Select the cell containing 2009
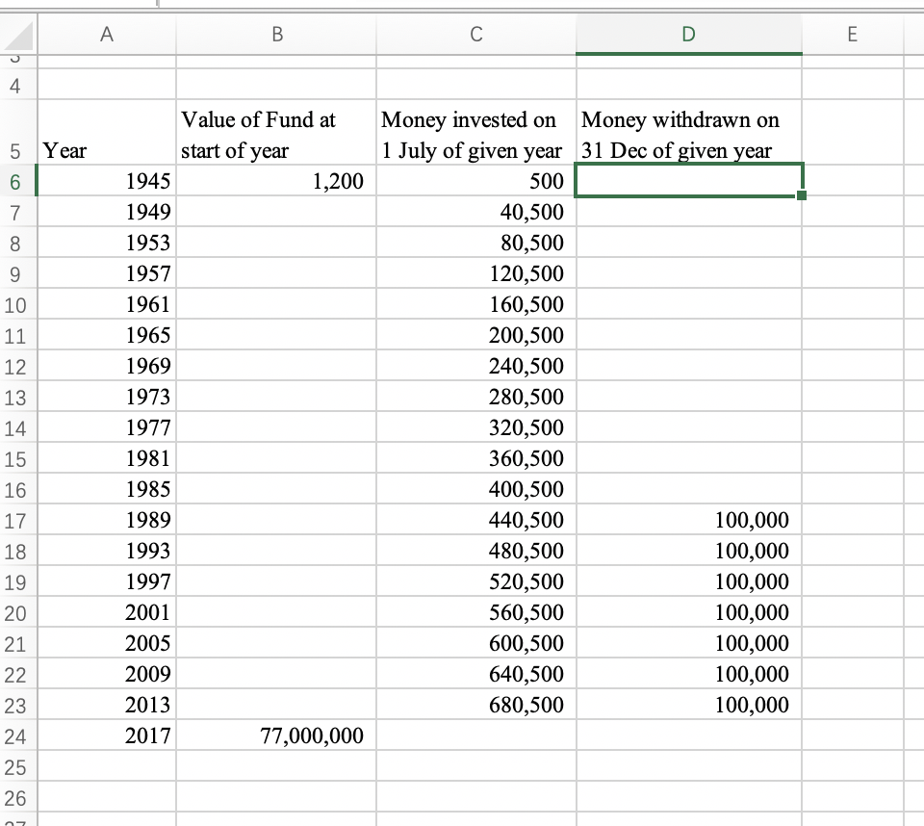Image resolution: width=924 pixels, height=826 pixels. 107,673
